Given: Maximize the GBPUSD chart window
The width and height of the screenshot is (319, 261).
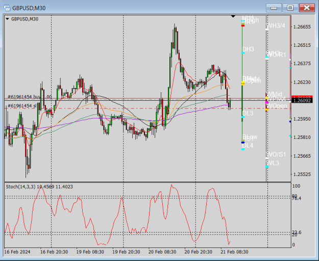Looking at the screenshot, I should [x=290, y=8].
